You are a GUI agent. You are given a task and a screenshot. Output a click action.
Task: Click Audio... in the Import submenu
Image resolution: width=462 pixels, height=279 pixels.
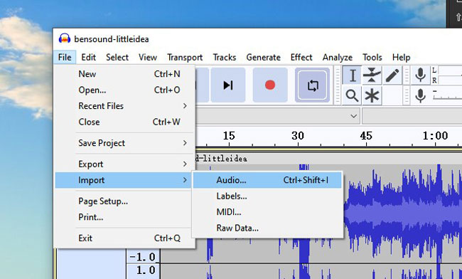coord(267,180)
